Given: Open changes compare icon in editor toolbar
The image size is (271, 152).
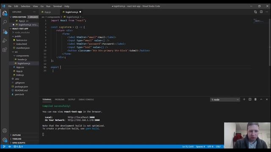Looking at the screenshot, I should pos(255,12).
